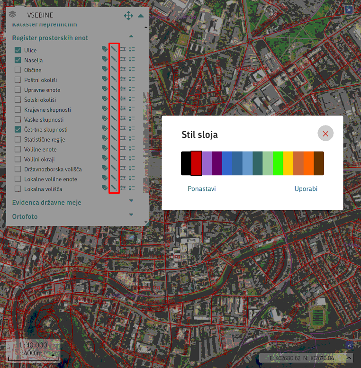
Task: Show legend for Državnozborska volišča layer
Action: point(132,168)
